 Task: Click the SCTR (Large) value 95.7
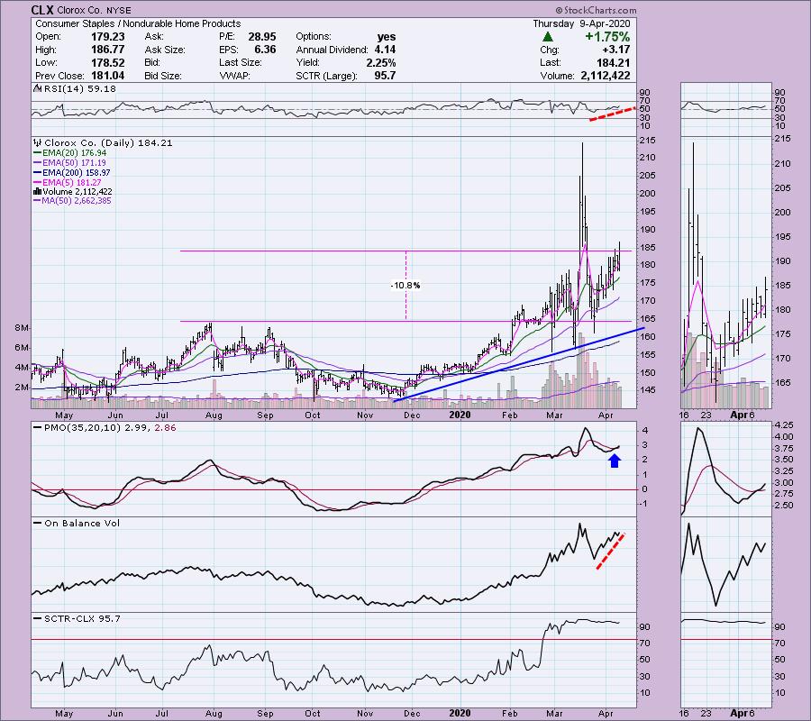385,76
